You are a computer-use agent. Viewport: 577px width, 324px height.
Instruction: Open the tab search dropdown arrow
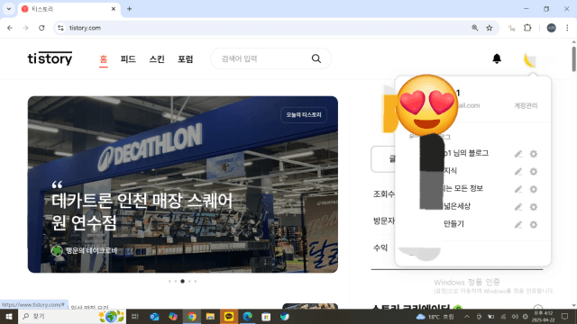9,9
